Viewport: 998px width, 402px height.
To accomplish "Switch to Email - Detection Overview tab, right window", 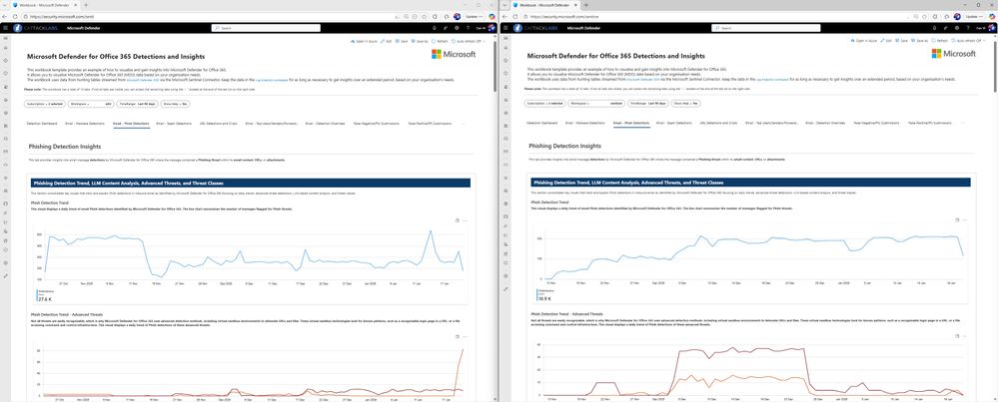I will pos(825,123).
